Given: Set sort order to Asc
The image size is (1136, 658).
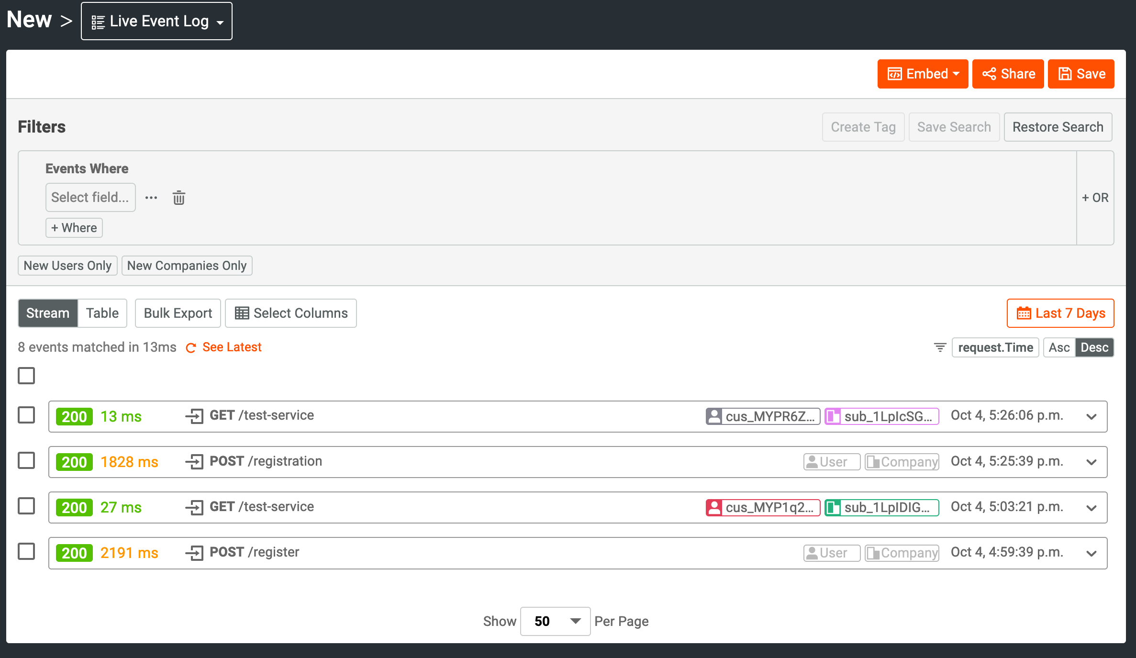Looking at the screenshot, I should click(x=1058, y=347).
